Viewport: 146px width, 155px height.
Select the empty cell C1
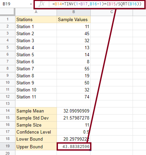tap(112, 19)
